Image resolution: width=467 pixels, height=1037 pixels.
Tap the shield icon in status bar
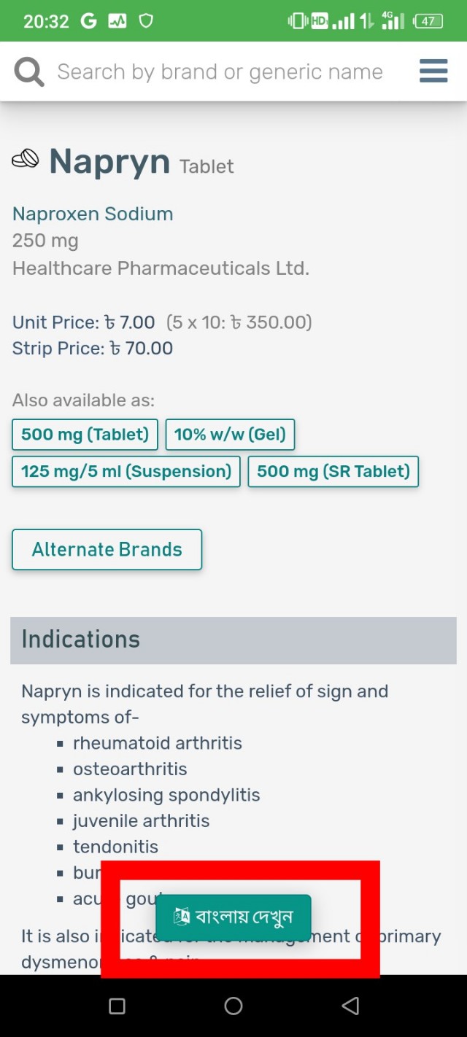pos(146,21)
